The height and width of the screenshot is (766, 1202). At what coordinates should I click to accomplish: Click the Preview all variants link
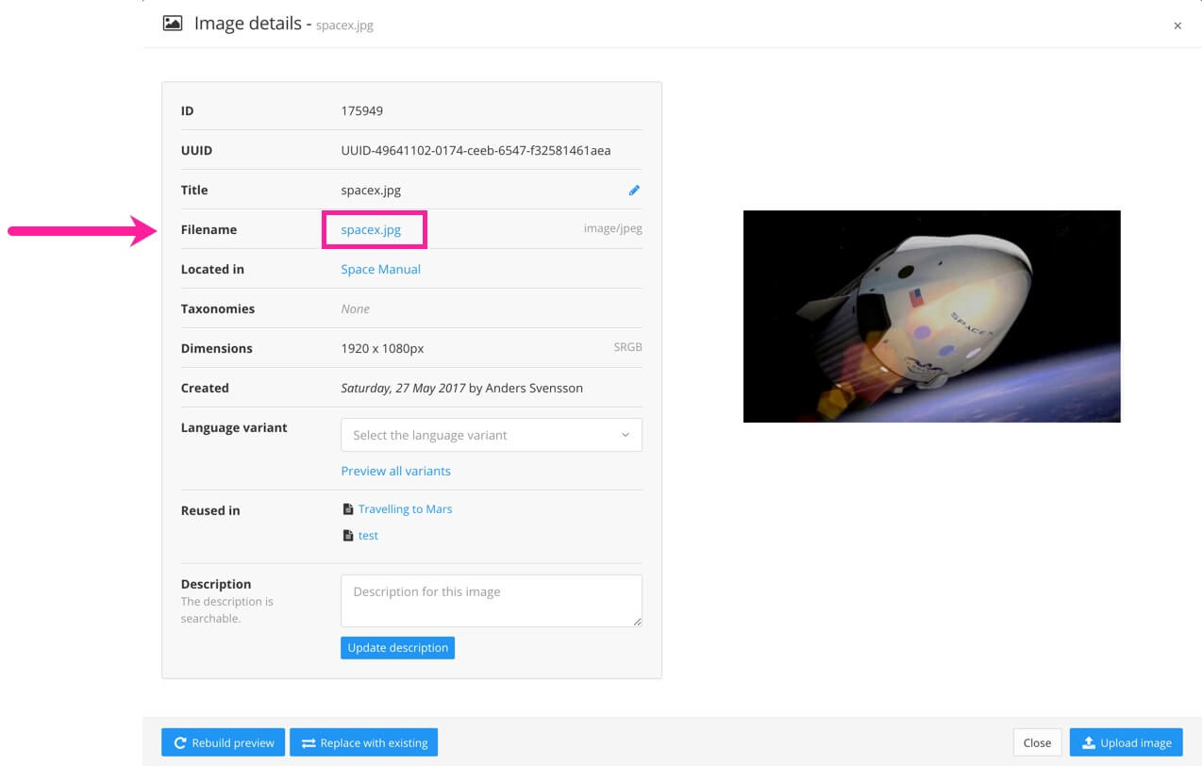coord(395,471)
